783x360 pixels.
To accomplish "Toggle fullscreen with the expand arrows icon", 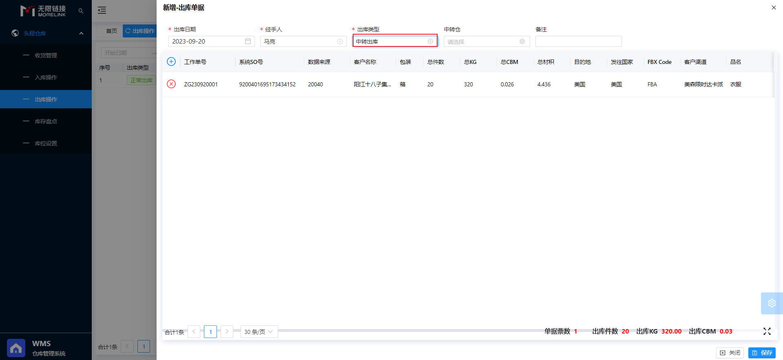I will pyautogui.click(x=767, y=331).
